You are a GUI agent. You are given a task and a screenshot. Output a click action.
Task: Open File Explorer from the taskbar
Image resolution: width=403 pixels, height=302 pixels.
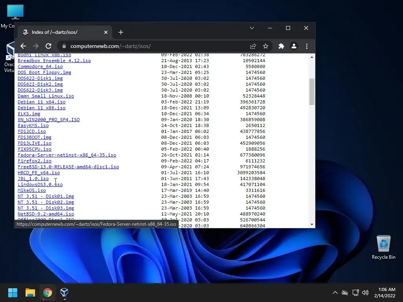[30, 293]
